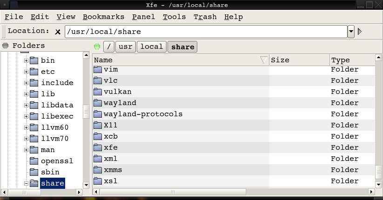This screenshot has height=200, width=383.
Task: Click the xmms folder icon
Action: (97, 170)
